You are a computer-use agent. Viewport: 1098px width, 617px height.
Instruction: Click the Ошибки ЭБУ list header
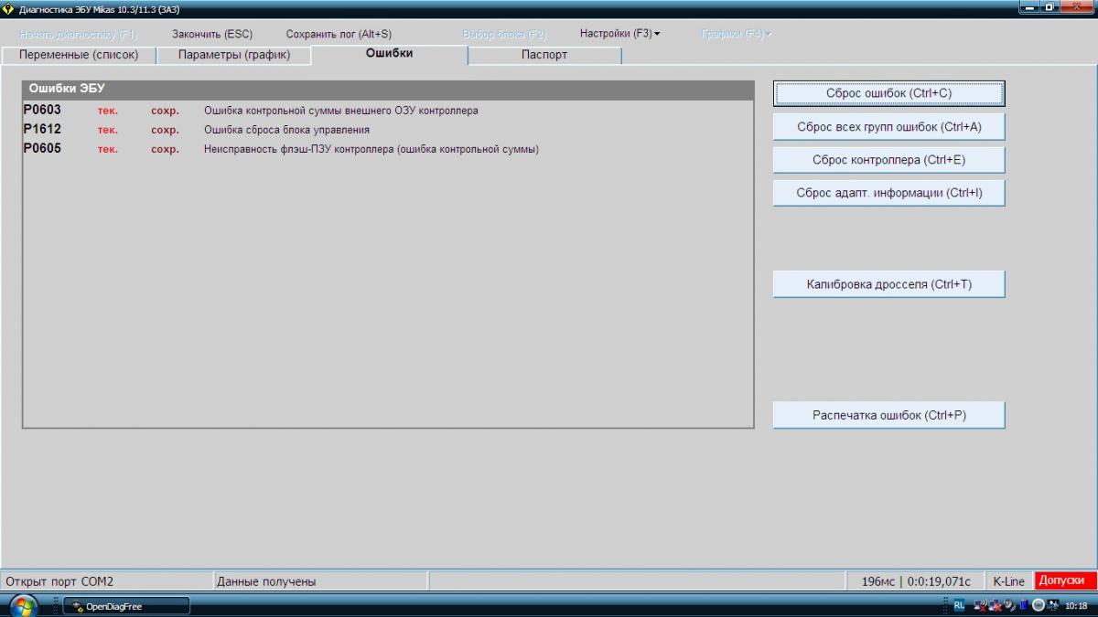pos(388,90)
